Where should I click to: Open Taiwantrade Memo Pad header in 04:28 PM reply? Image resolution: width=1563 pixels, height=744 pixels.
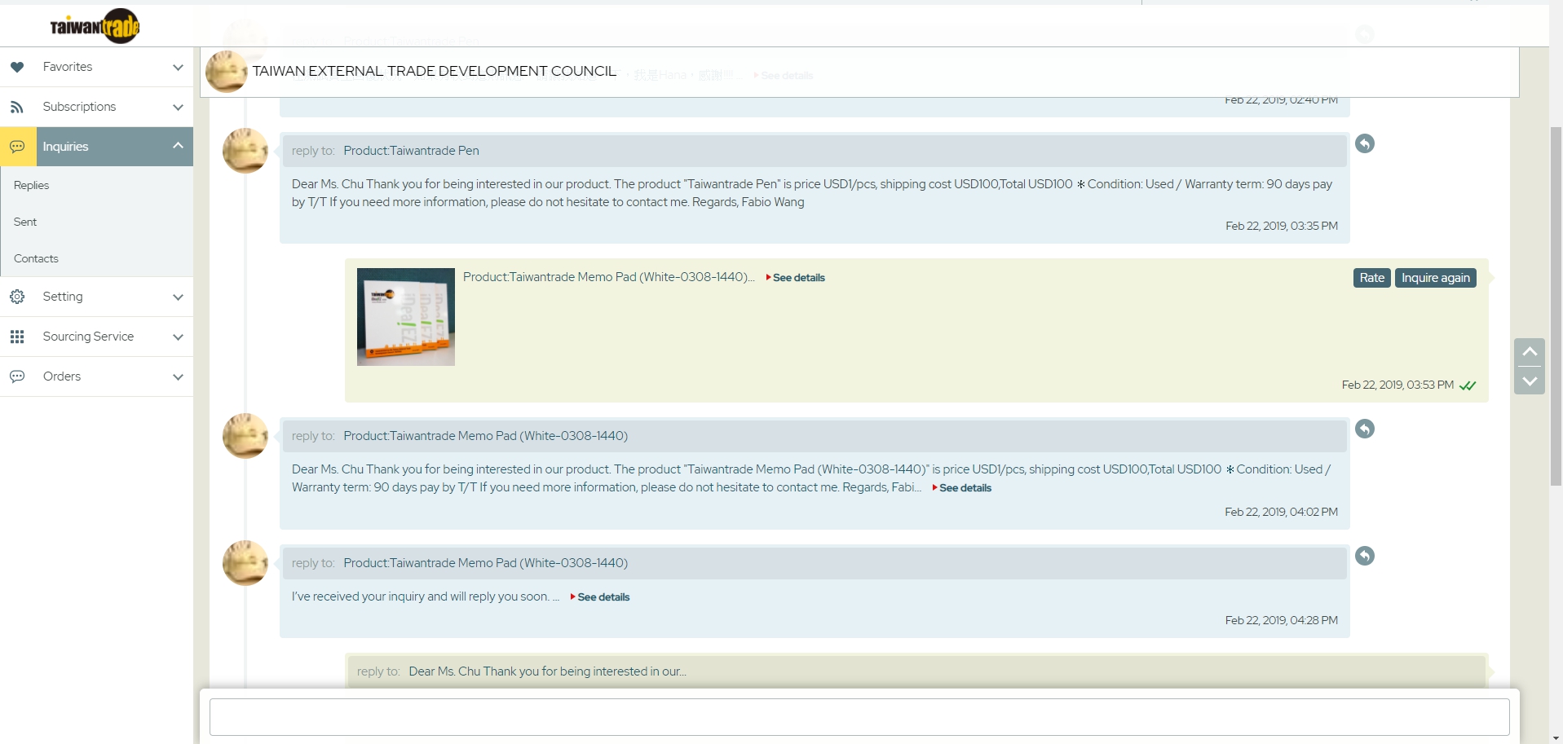[x=814, y=563]
